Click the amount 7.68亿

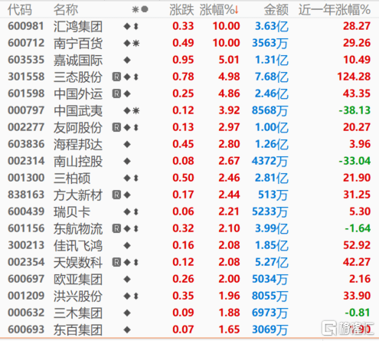(272, 77)
